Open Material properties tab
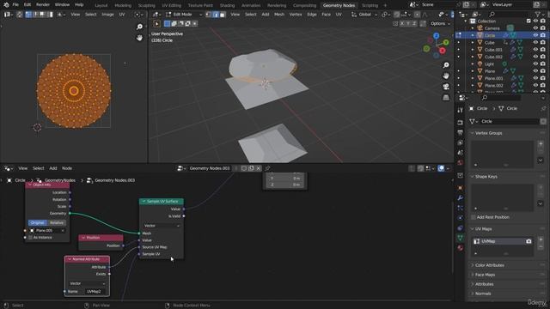 click(461, 248)
